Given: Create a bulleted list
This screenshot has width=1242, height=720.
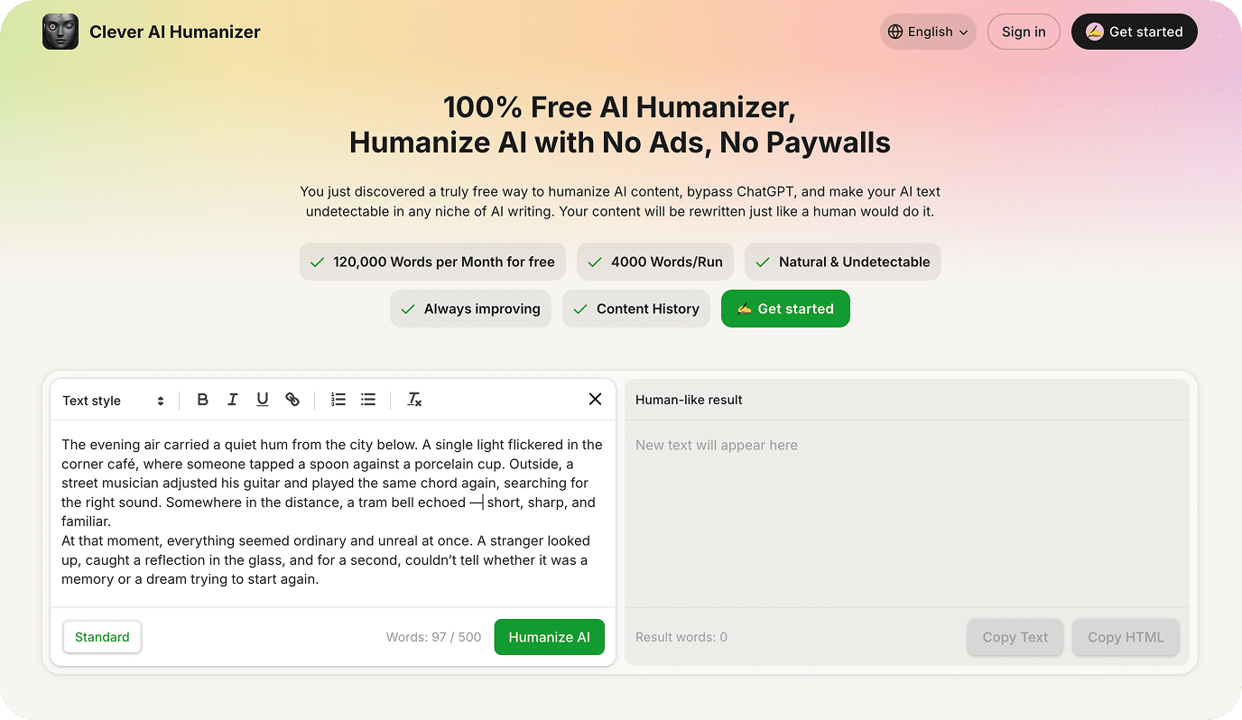Looking at the screenshot, I should tap(367, 399).
